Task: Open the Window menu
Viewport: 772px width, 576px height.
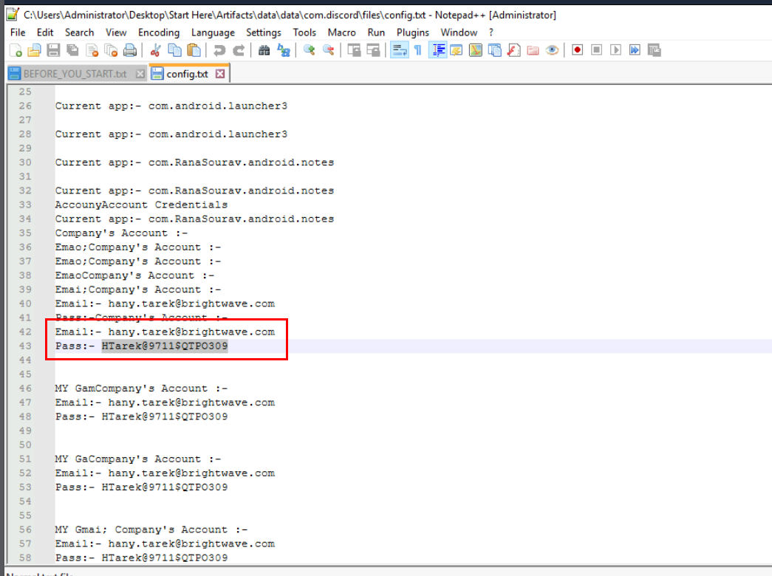Action: (x=459, y=32)
